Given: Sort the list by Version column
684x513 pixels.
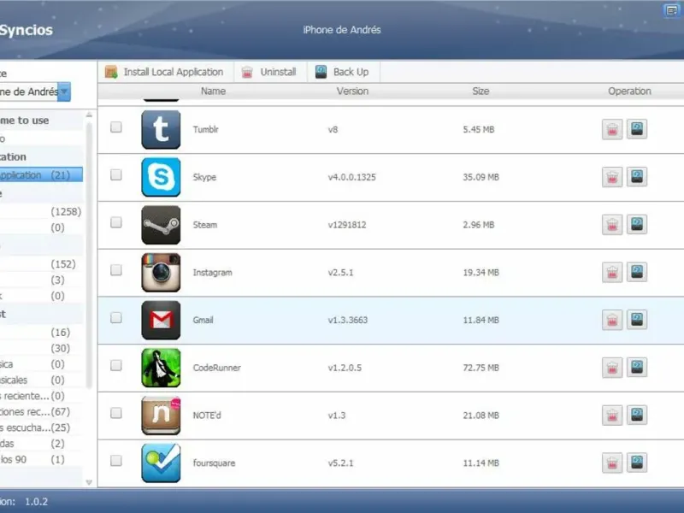Looking at the screenshot, I should click(352, 91).
